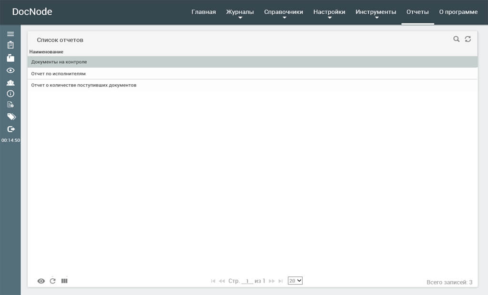
Task: Select Отчет о количестве поступивших документов
Action: coord(253,85)
